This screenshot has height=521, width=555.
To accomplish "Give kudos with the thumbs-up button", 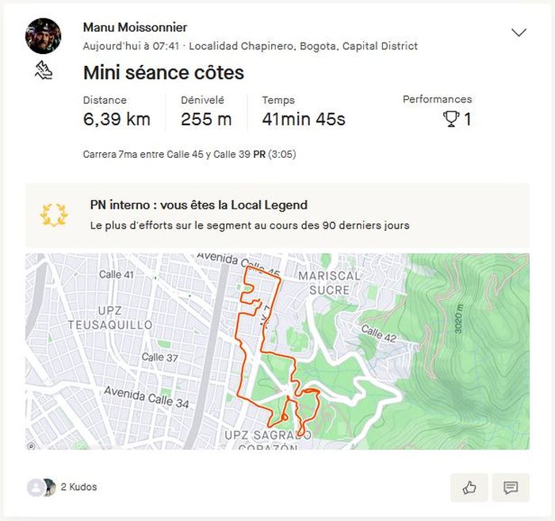I will click(x=469, y=488).
